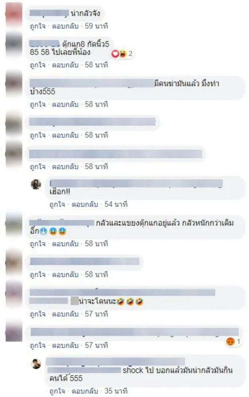Reply to the เฮือก!! reply at 54 นาที
Screen dimensions: 249x397
pos(85,204)
